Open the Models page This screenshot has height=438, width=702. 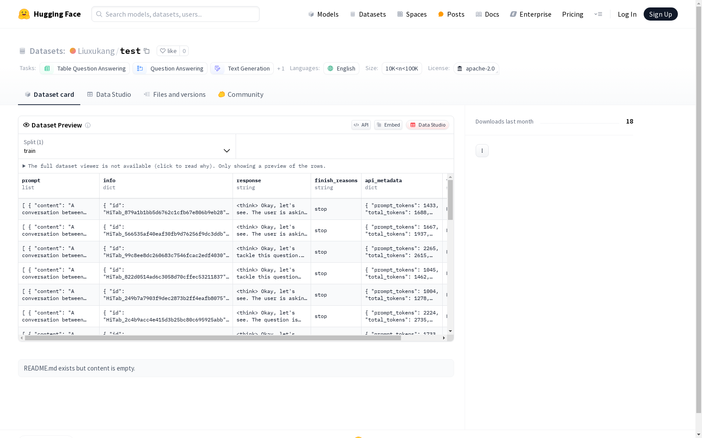click(323, 14)
